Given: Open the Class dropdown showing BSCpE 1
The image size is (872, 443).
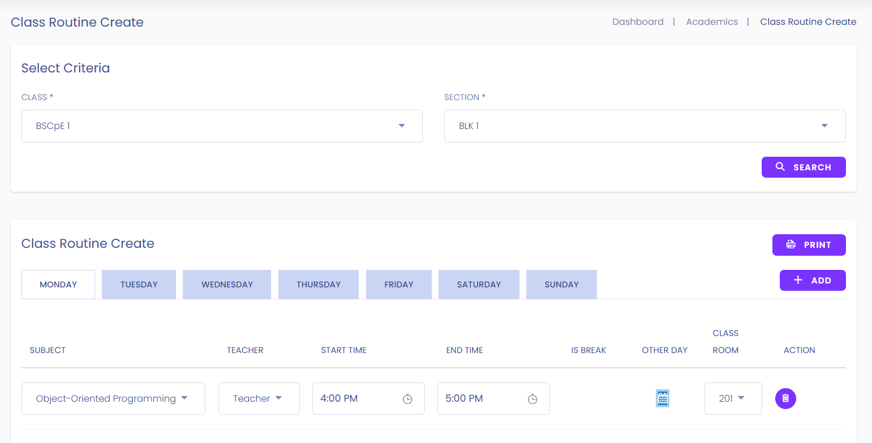Looking at the screenshot, I should point(222,126).
